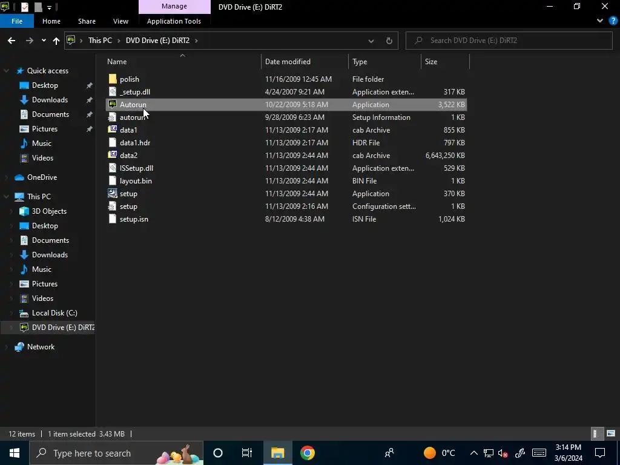Click the Search DVD Drive field
Image resolution: width=620 pixels, height=465 pixels.
(509, 41)
